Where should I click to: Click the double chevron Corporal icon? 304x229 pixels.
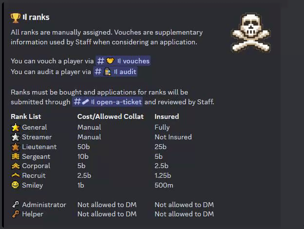(x=16, y=166)
